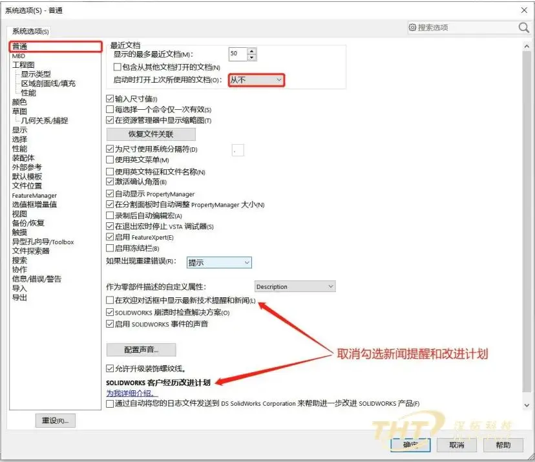Click the vertical scrollbar thumb
The width and height of the screenshot is (535, 462).
pyautogui.click(x=527, y=222)
